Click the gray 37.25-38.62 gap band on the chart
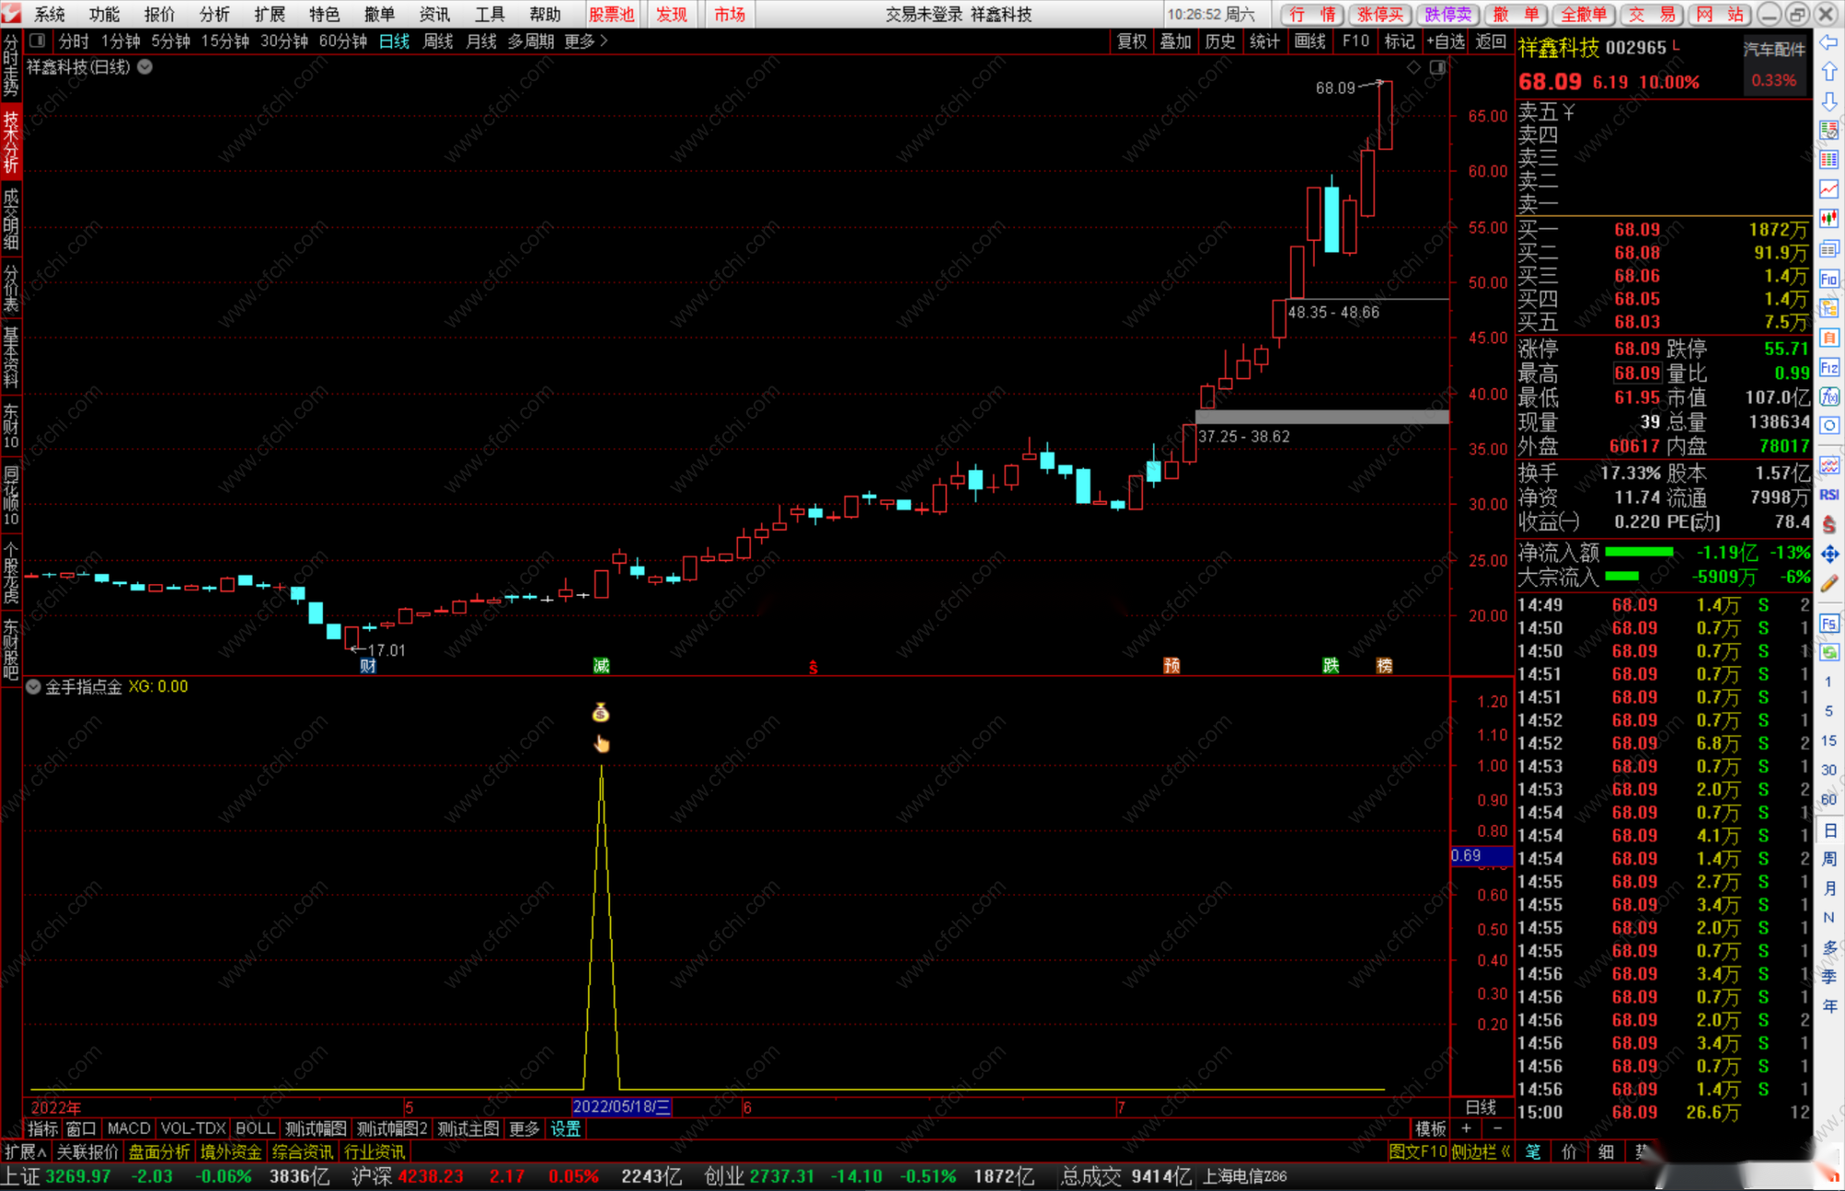This screenshot has width=1845, height=1191. tap(1321, 417)
